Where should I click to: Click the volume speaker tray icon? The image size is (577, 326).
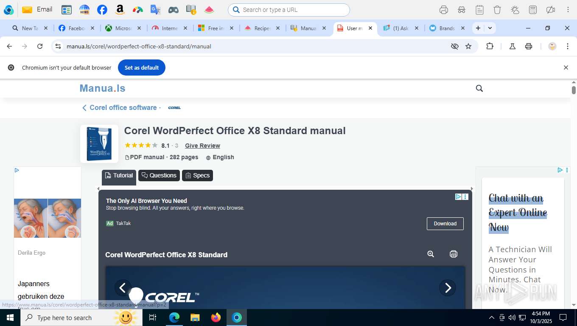coord(512,318)
